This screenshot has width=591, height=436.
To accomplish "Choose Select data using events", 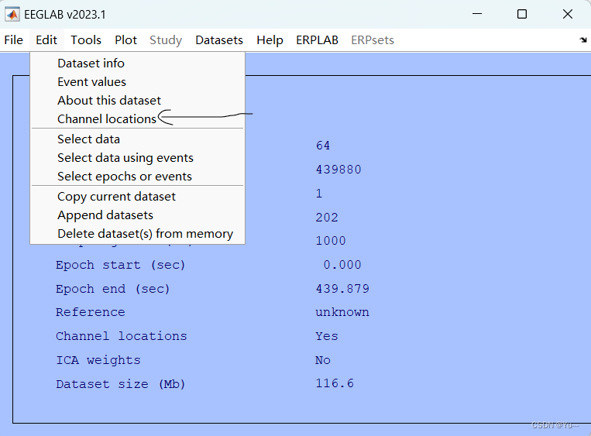I will point(138,157).
